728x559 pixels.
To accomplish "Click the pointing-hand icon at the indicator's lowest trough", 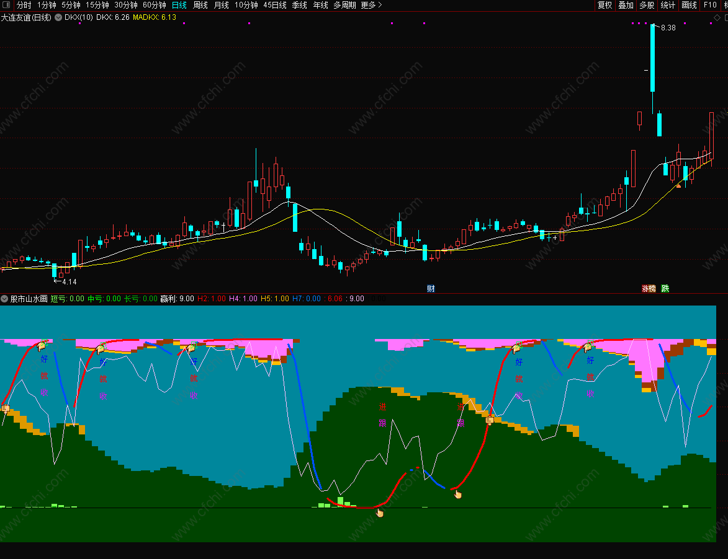I will 380,513.
